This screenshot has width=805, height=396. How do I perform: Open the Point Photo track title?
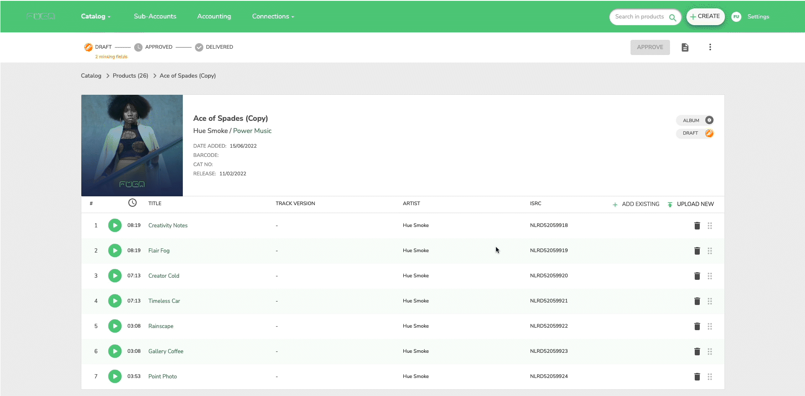(x=163, y=376)
